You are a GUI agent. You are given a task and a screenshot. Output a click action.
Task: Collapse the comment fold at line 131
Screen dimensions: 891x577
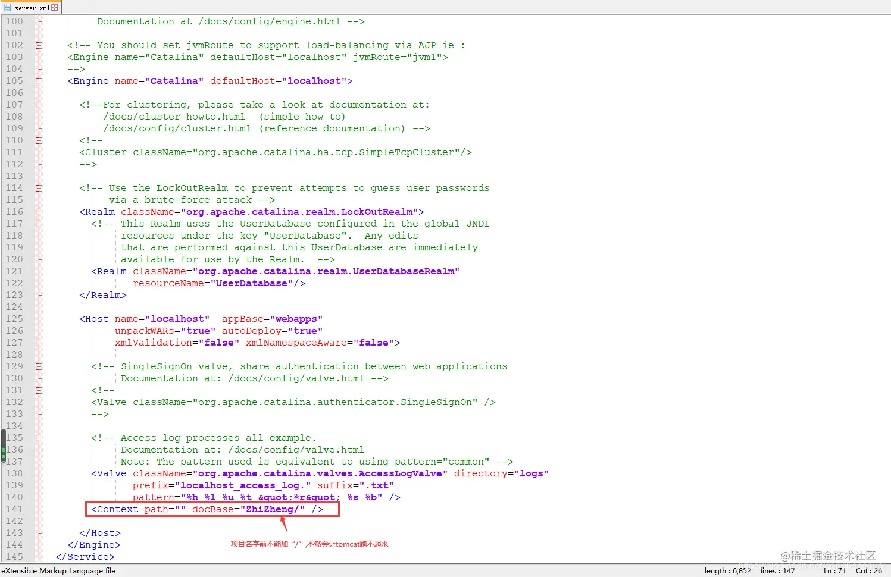pyautogui.click(x=39, y=390)
